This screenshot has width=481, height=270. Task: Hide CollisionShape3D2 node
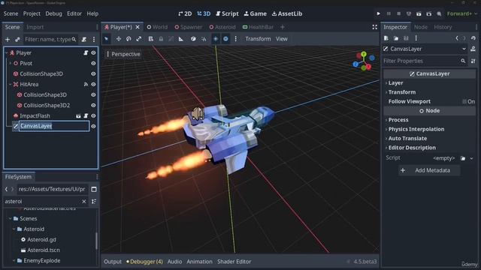pyautogui.click(x=93, y=105)
